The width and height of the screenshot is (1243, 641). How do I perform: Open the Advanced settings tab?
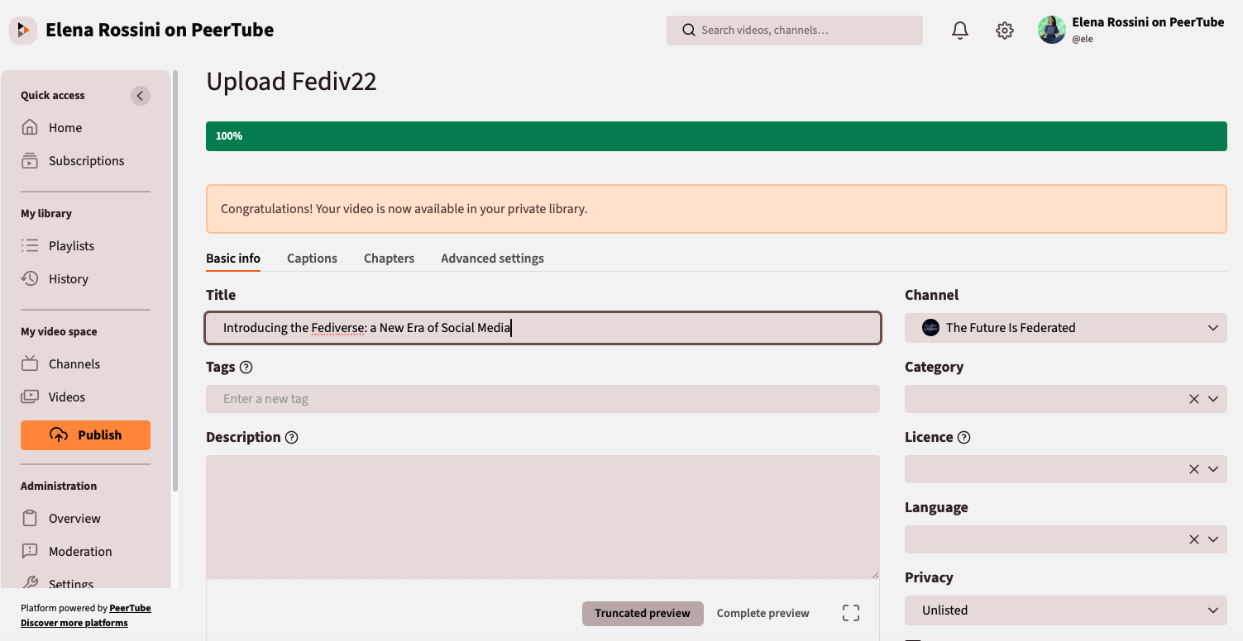click(492, 259)
